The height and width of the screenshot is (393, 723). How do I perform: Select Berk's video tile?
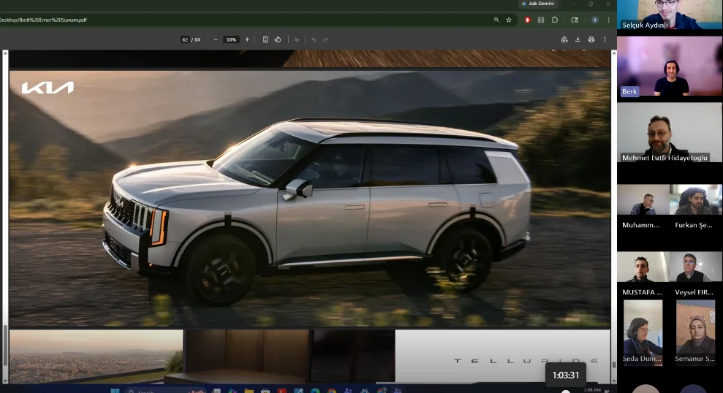tap(670, 66)
